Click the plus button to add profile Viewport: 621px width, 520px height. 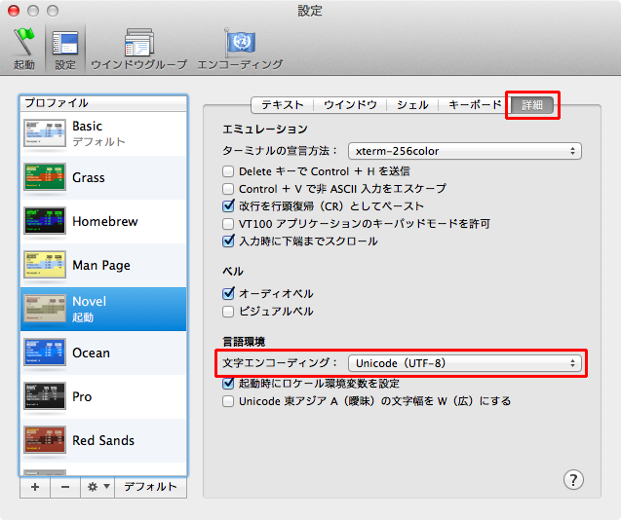pos(34,487)
